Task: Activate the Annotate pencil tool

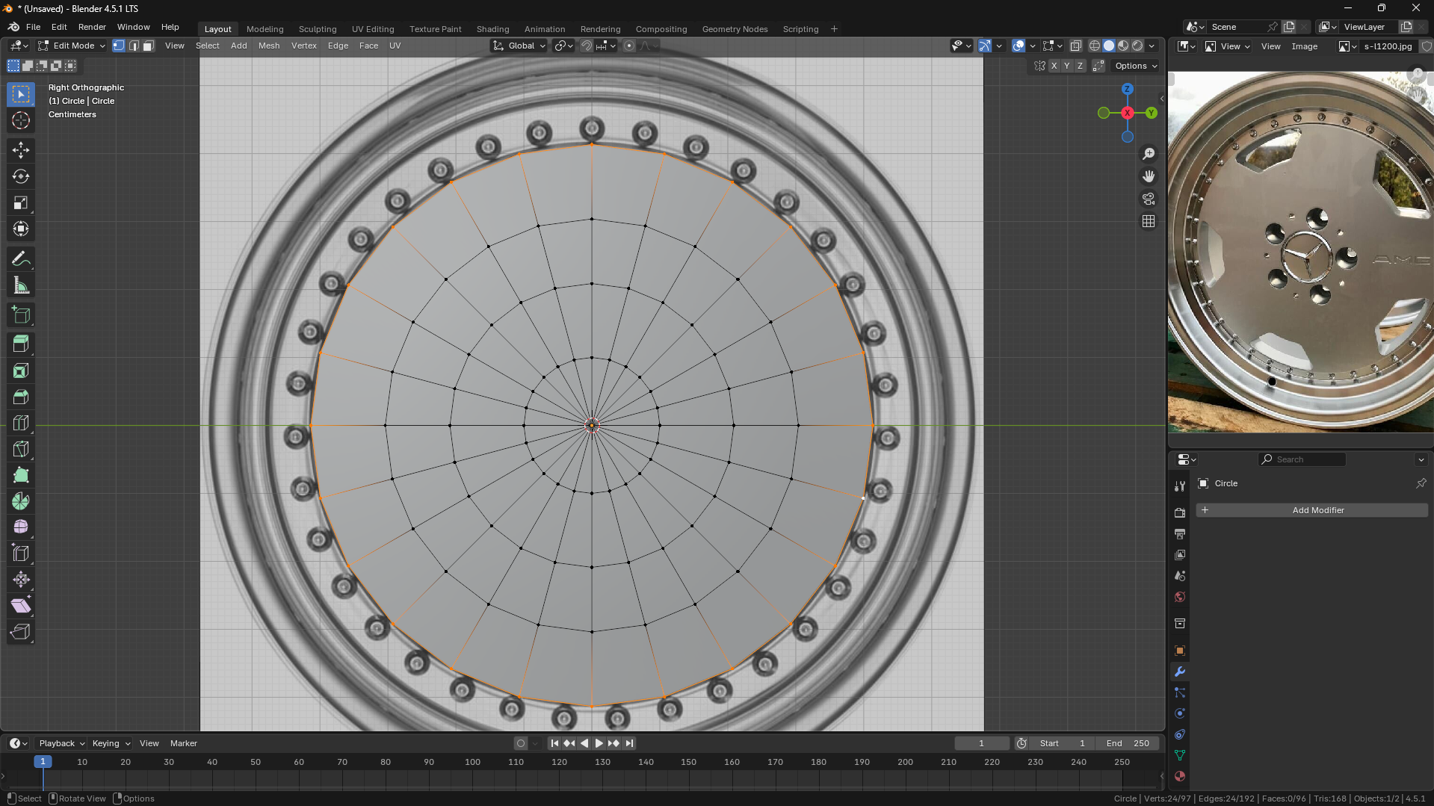Action: pos(21,259)
